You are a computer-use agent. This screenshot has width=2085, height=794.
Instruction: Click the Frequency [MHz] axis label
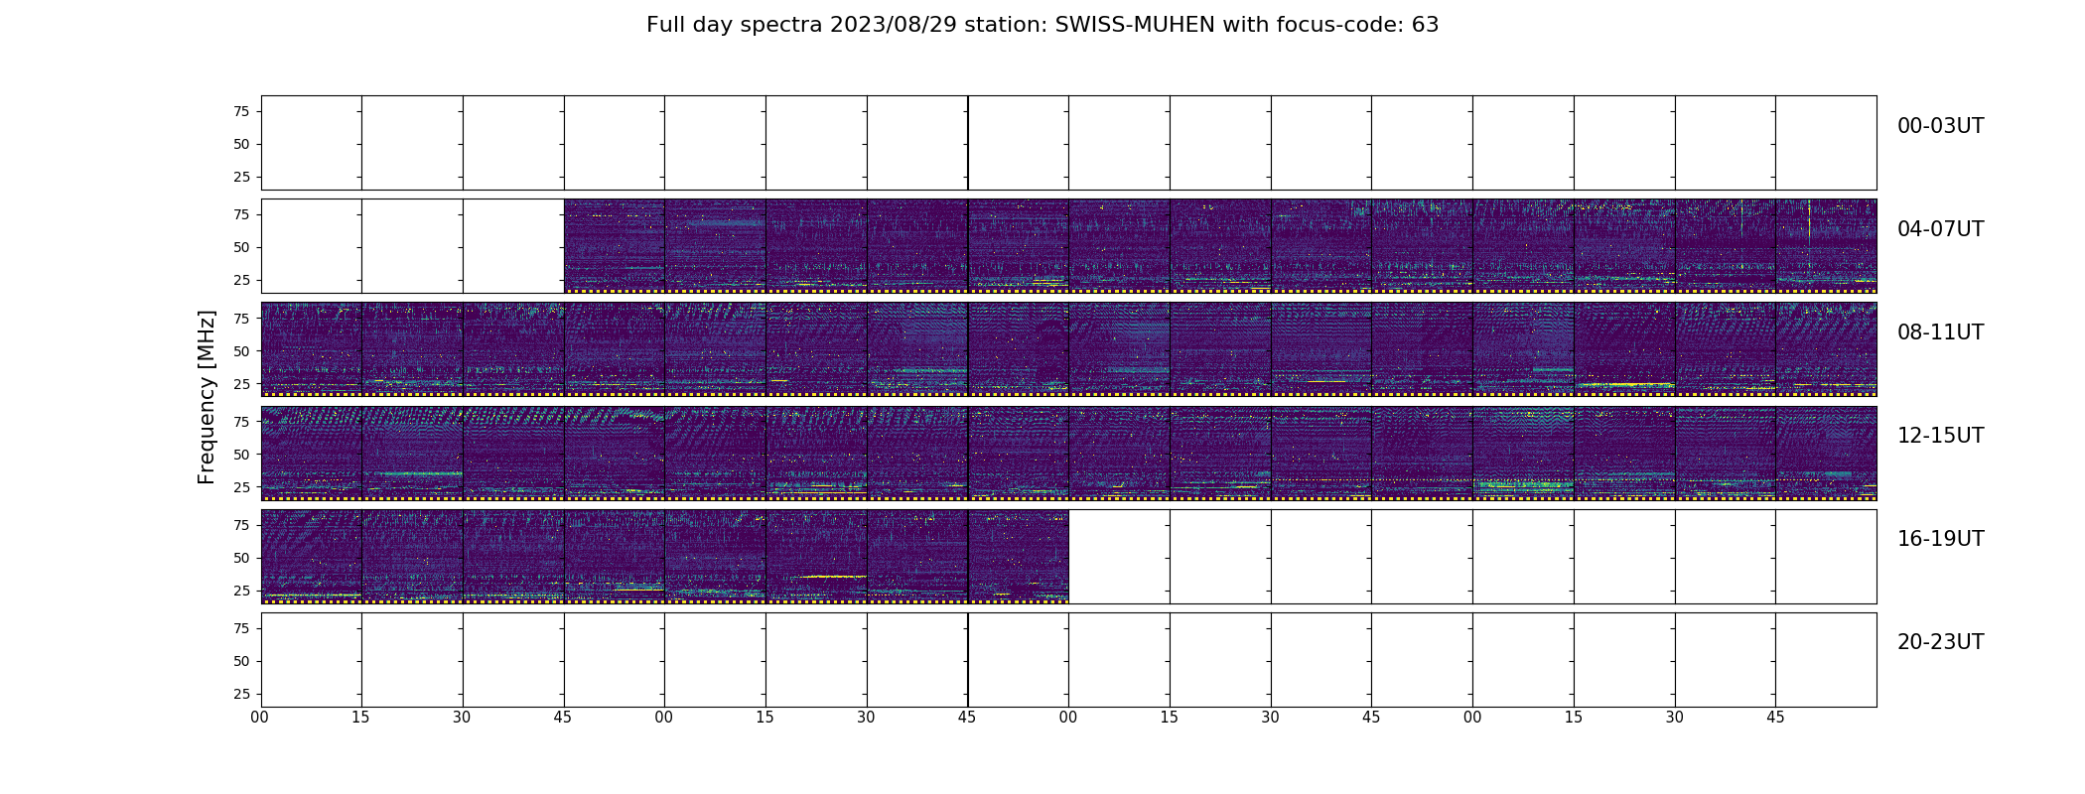(207, 397)
